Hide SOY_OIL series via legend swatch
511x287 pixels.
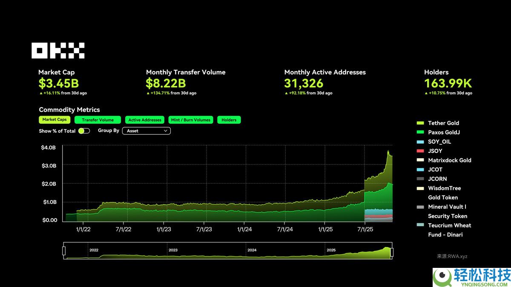420,142
